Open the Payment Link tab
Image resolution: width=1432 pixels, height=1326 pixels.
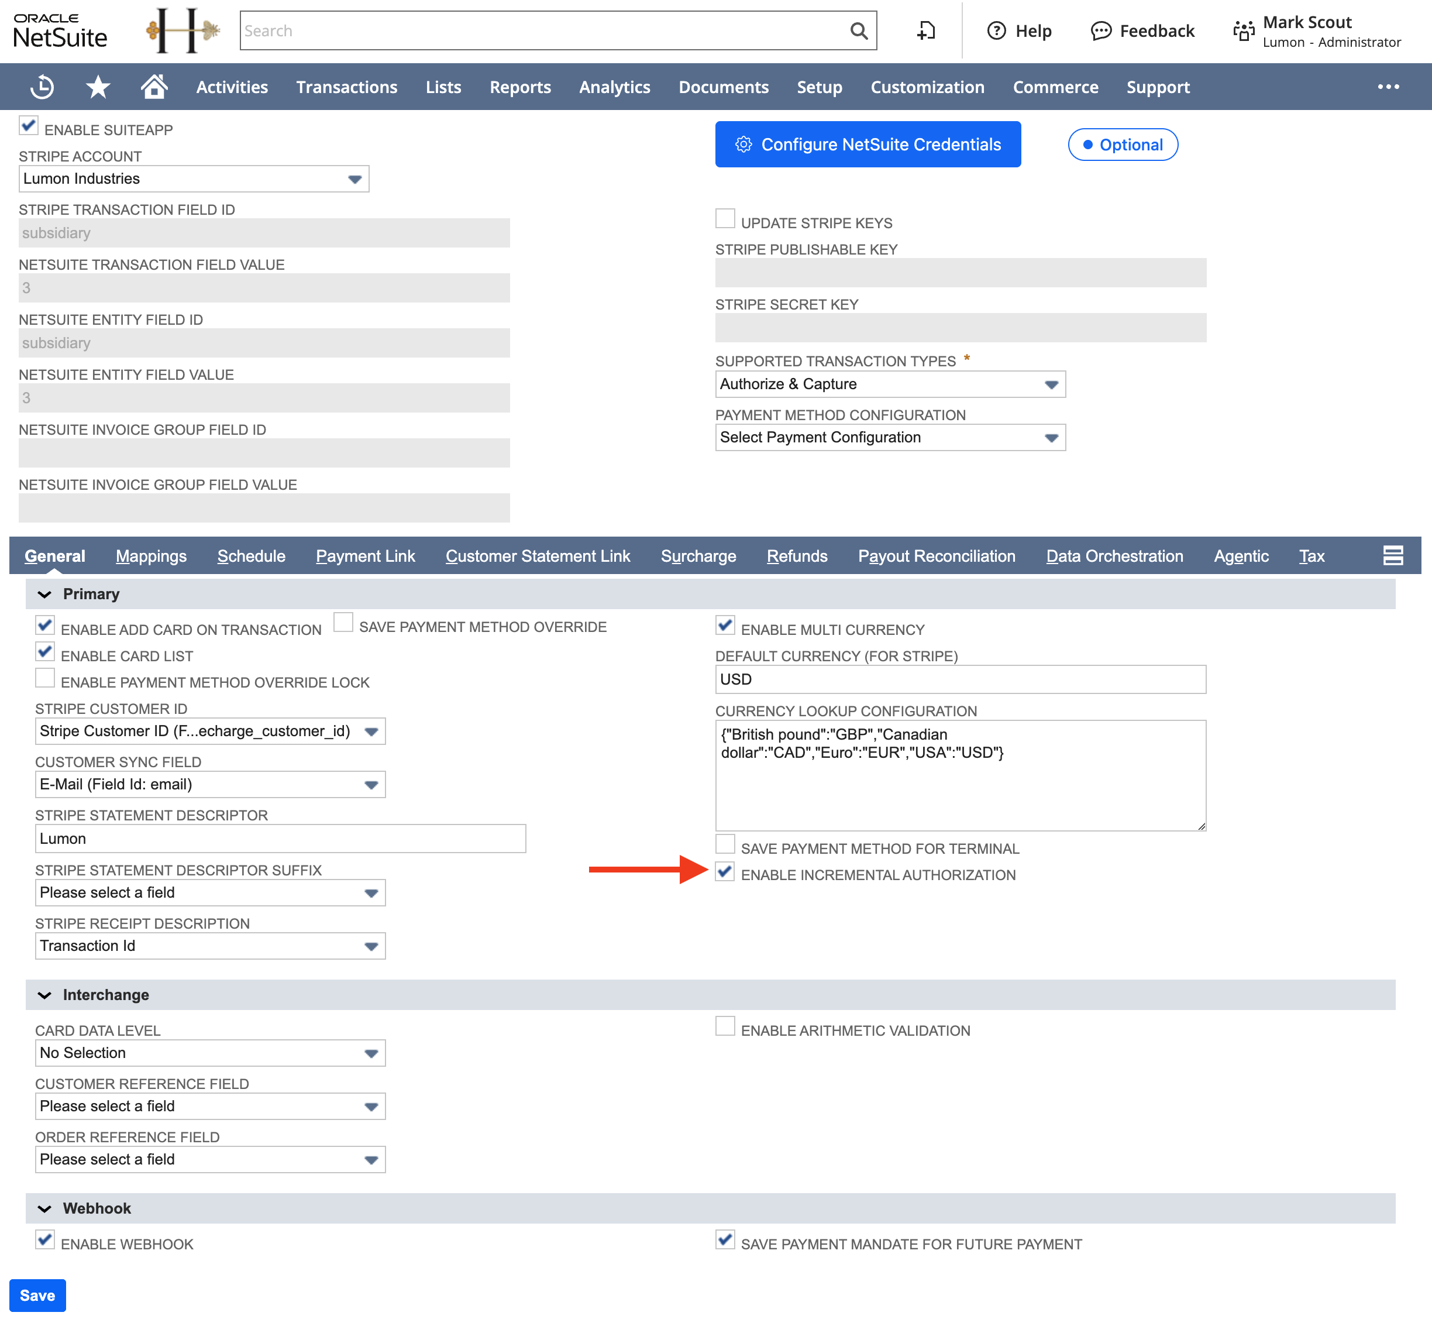tap(365, 556)
